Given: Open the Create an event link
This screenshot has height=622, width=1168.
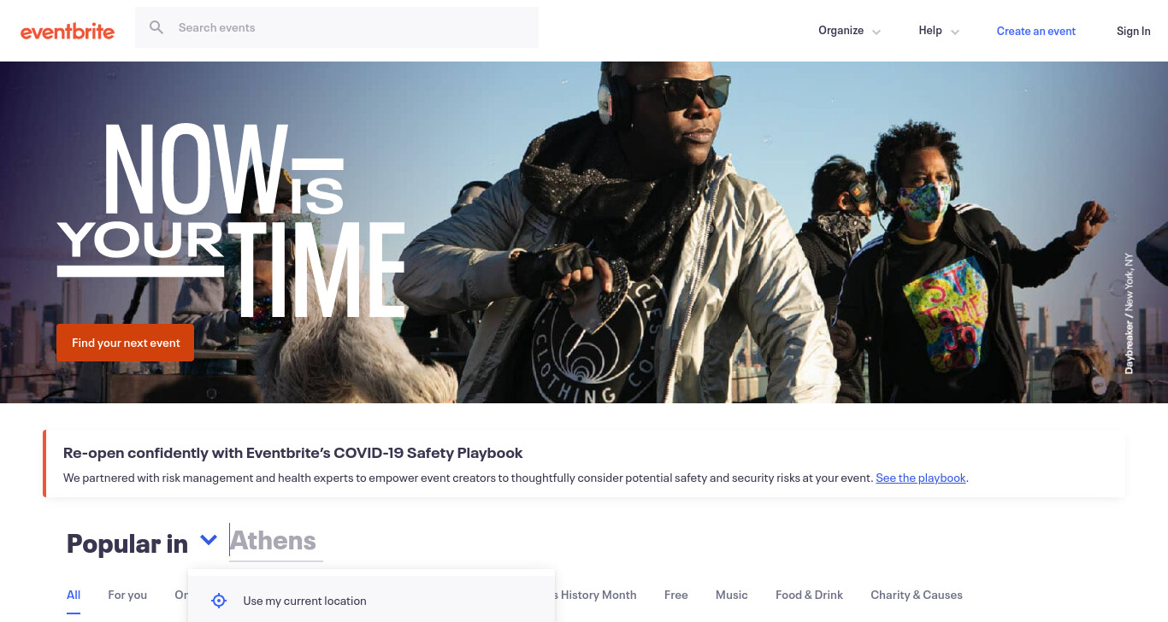Looking at the screenshot, I should (1036, 31).
